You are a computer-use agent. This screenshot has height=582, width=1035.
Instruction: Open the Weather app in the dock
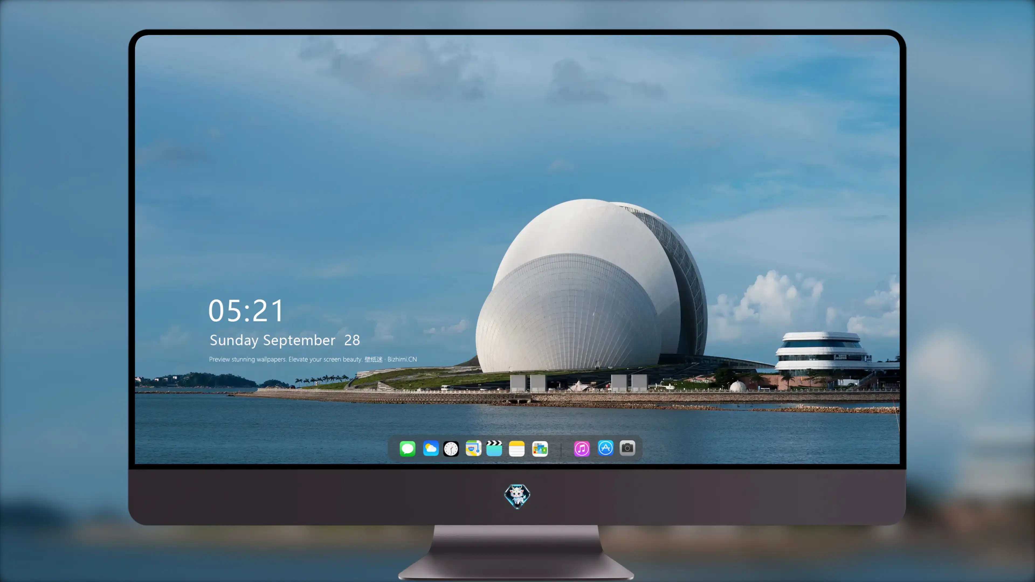(x=430, y=448)
